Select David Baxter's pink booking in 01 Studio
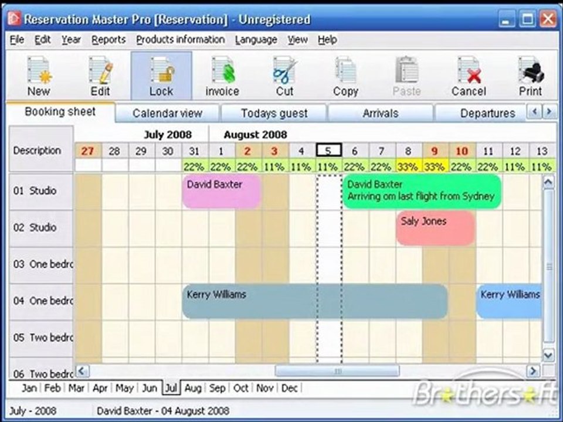The width and height of the screenshot is (563, 422). click(222, 192)
